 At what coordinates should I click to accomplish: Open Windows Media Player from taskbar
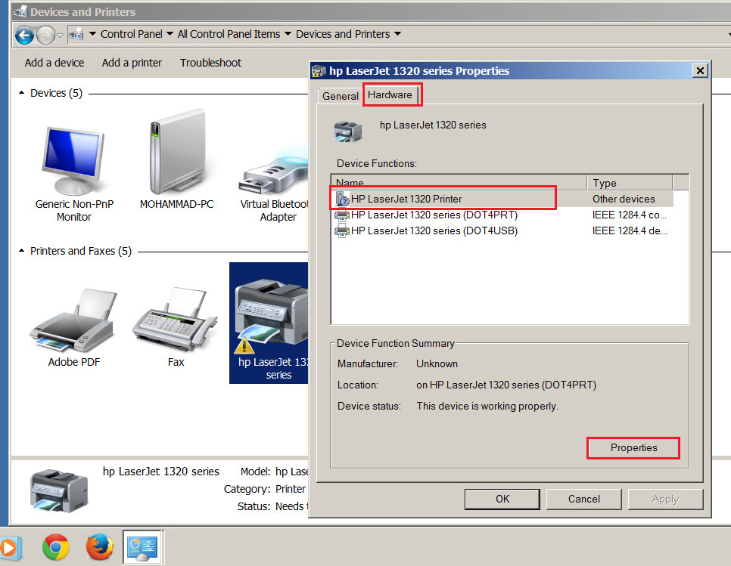(x=9, y=548)
